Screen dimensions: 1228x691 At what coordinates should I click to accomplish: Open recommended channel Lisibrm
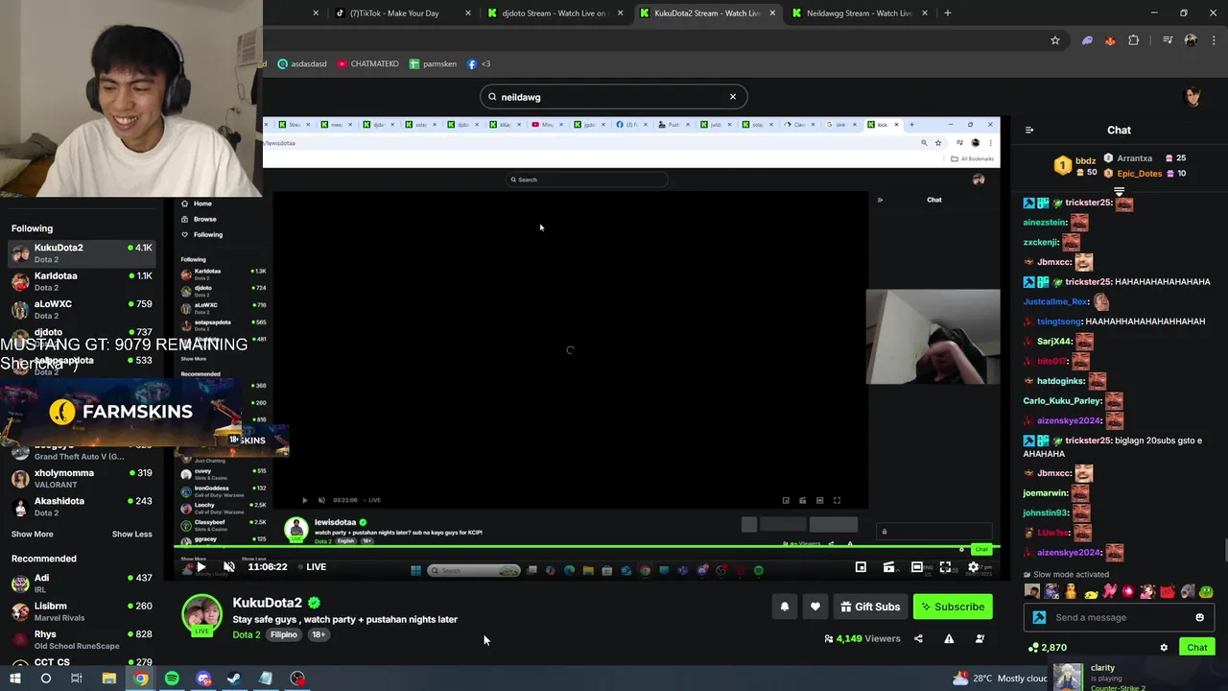[82, 611]
